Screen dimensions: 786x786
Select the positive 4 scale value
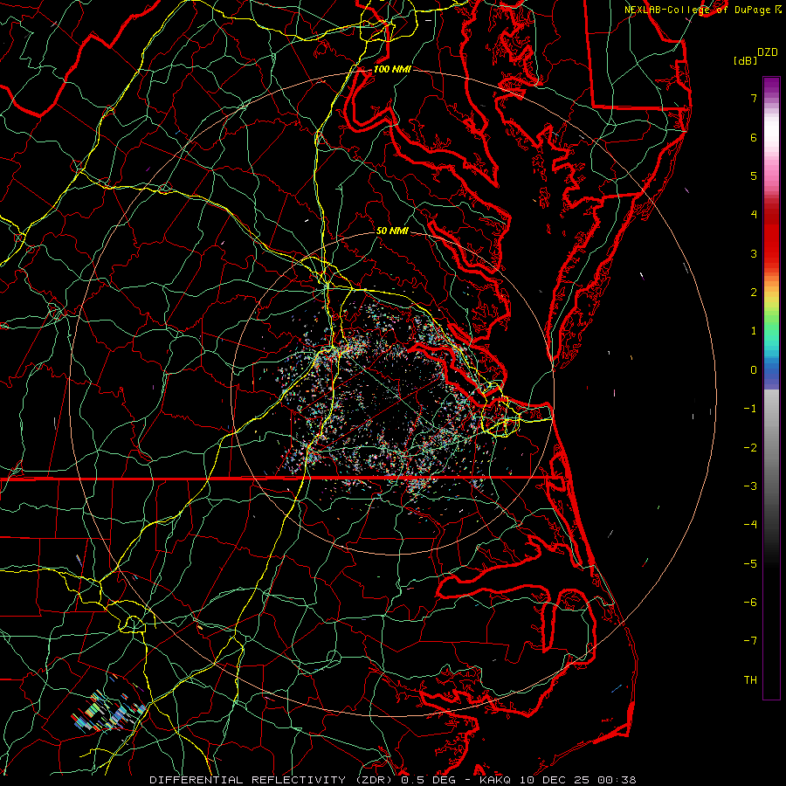click(754, 215)
